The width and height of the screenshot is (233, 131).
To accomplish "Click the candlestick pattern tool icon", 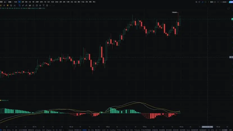I will [x=30, y=5].
